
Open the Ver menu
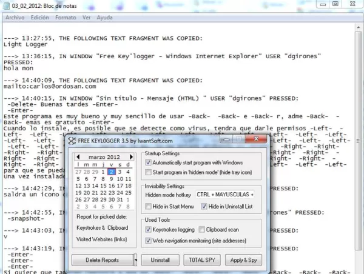[x=86, y=18]
